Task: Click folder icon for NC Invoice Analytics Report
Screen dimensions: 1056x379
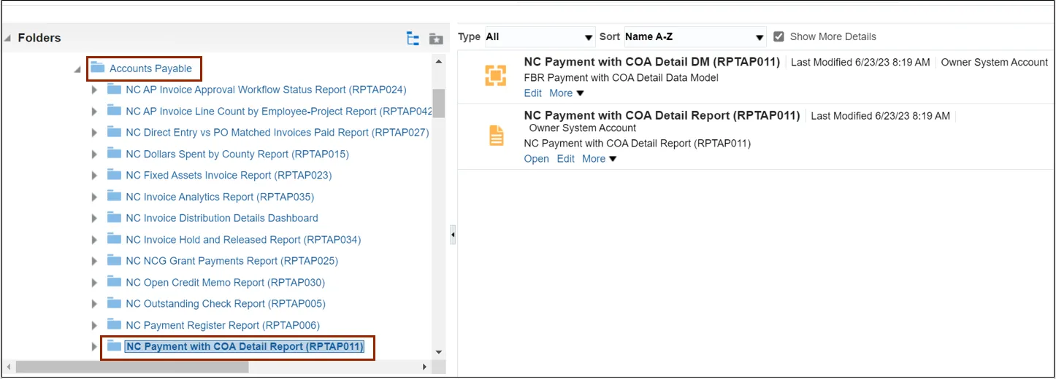Action: (x=114, y=197)
